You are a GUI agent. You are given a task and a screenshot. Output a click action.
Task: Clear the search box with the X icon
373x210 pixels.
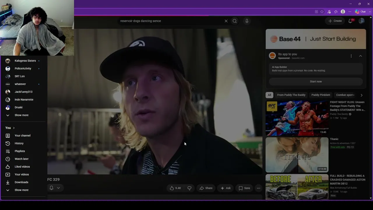click(x=226, y=21)
